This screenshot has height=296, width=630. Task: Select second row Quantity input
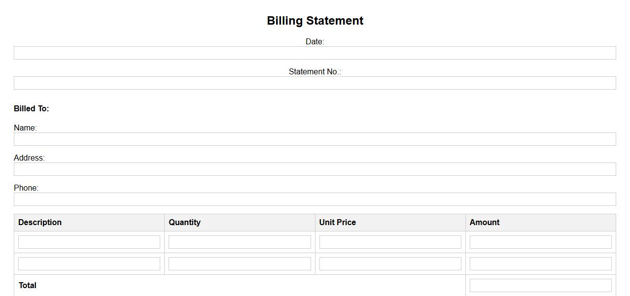240,264
